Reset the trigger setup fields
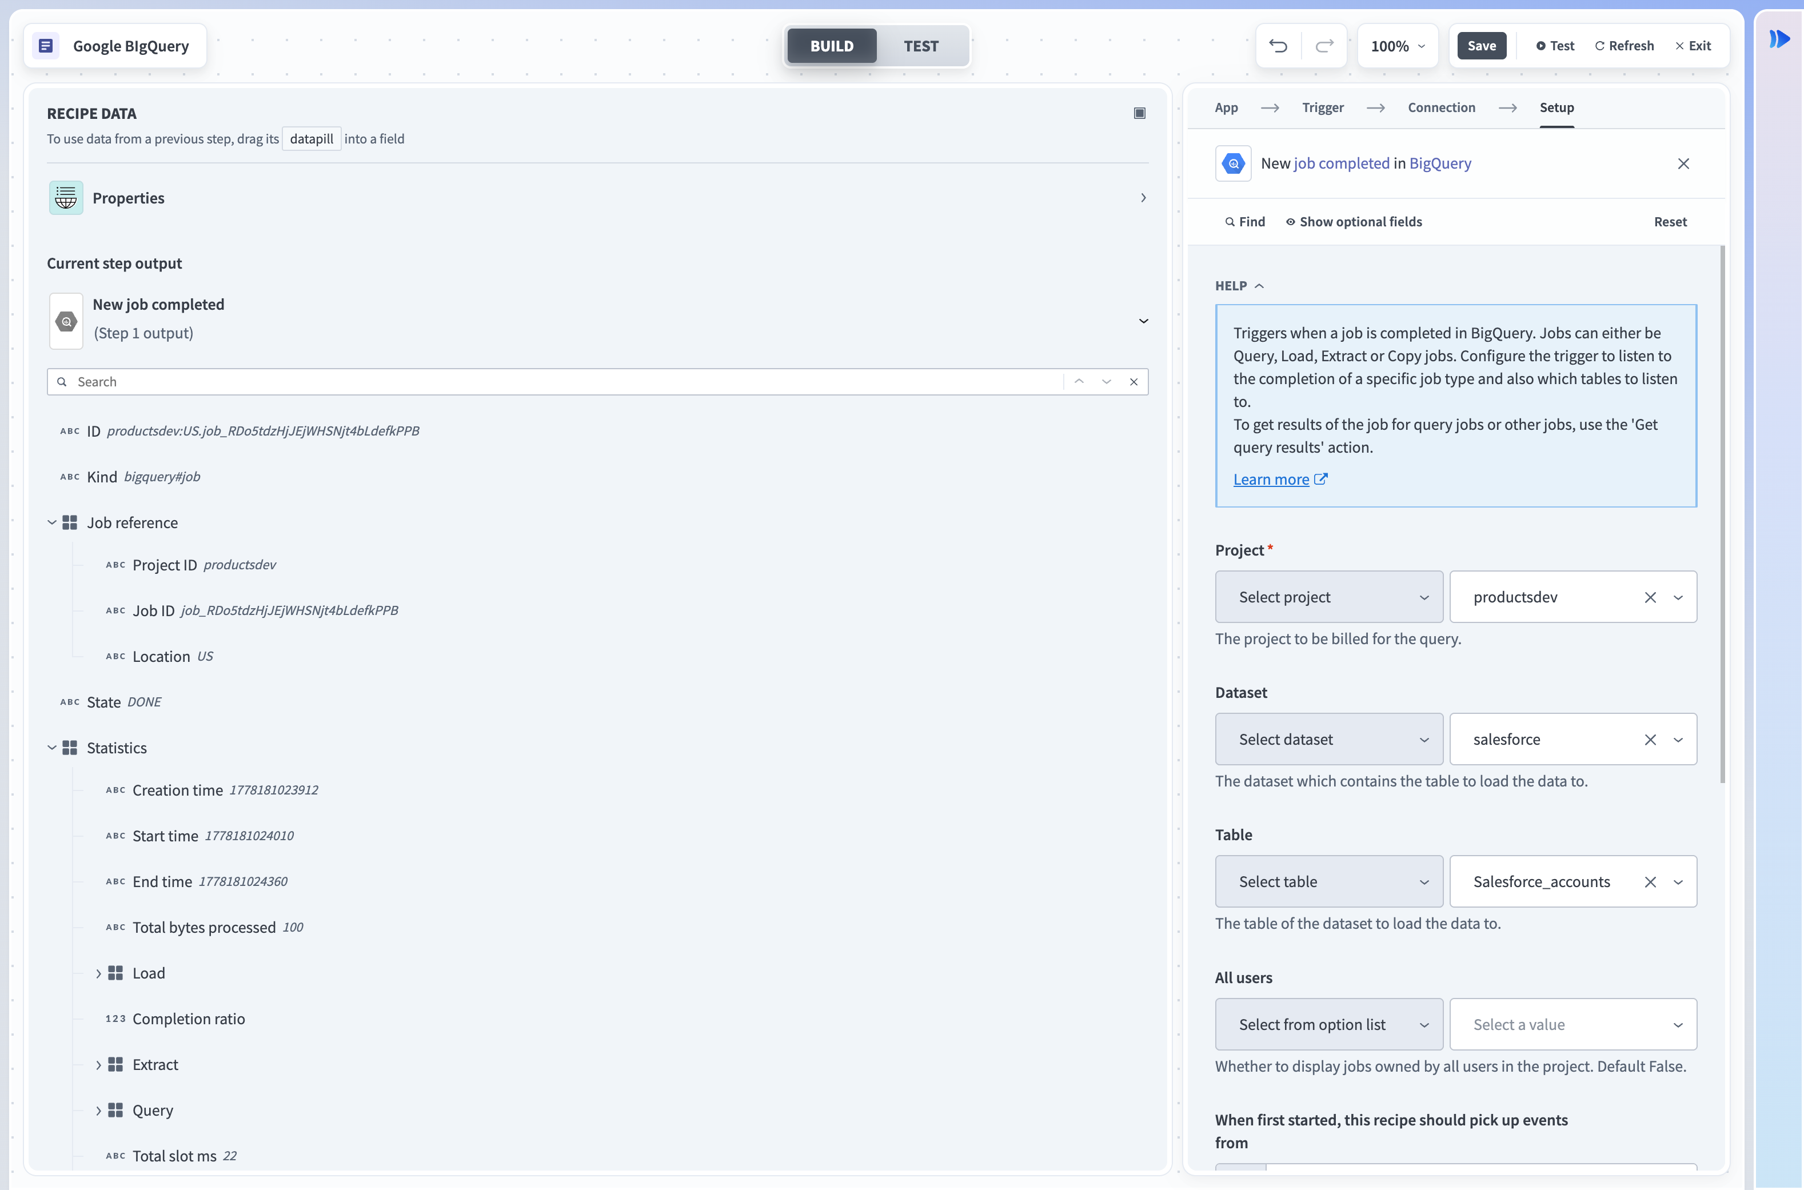 click(x=1670, y=222)
